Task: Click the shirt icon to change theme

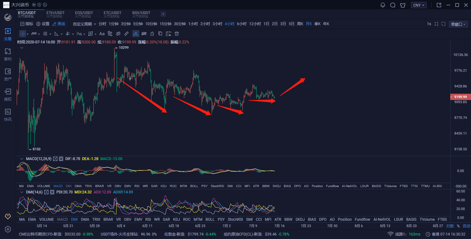Action: pos(403,5)
